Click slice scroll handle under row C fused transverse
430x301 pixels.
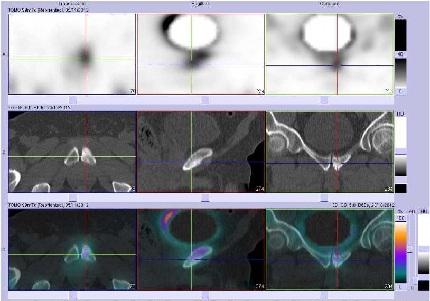(x=73, y=296)
